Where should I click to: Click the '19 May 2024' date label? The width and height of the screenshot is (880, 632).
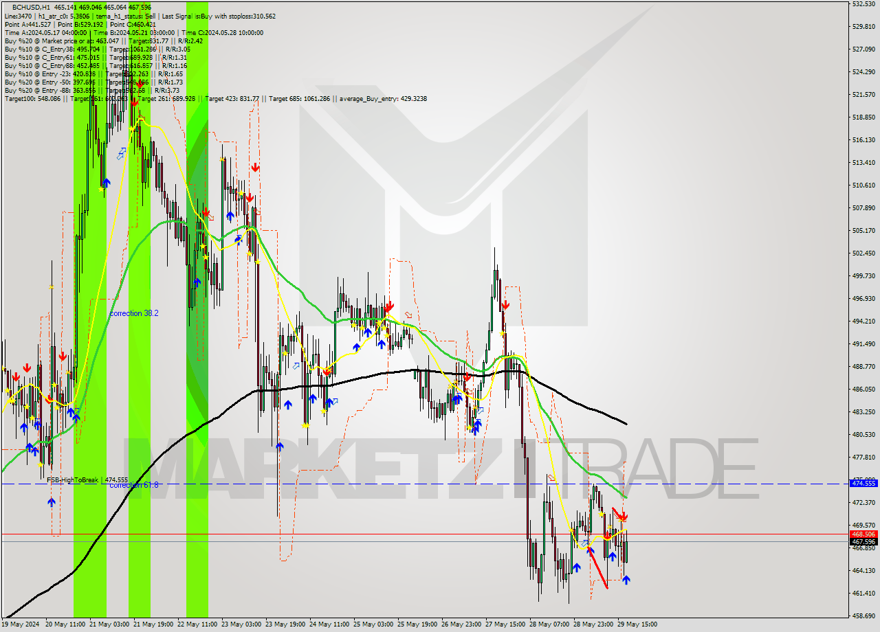(21, 624)
